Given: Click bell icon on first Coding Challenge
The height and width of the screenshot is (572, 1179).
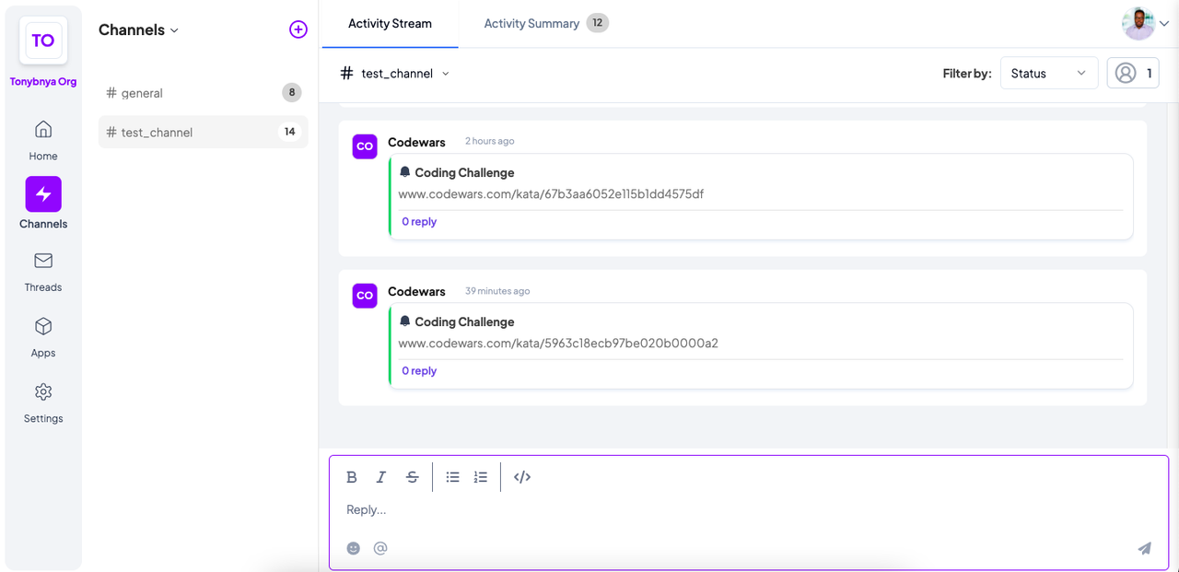Looking at the screenshot, I should coord(404,172).
